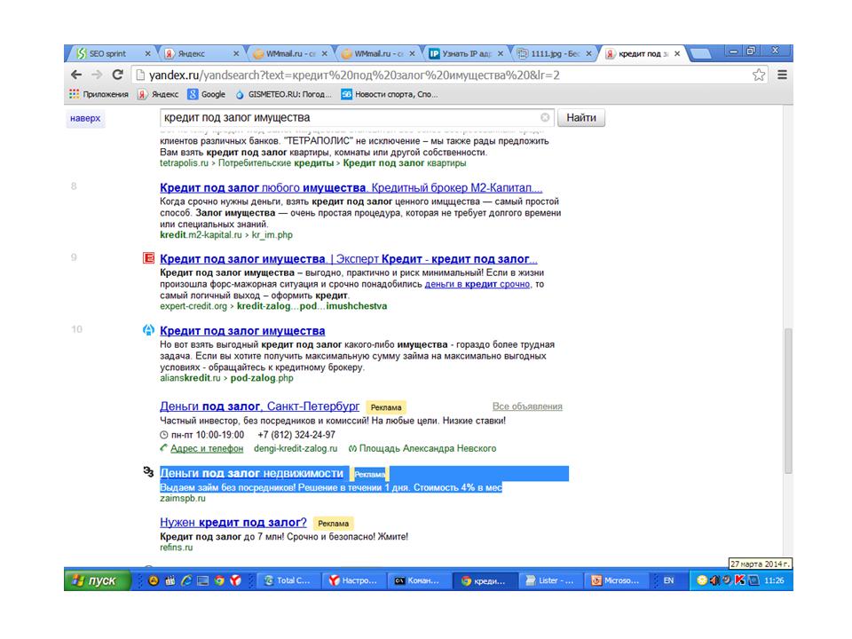This screenshot has height=639, width=852.
Task: Click the address bar URL
Action: [354, 75]
